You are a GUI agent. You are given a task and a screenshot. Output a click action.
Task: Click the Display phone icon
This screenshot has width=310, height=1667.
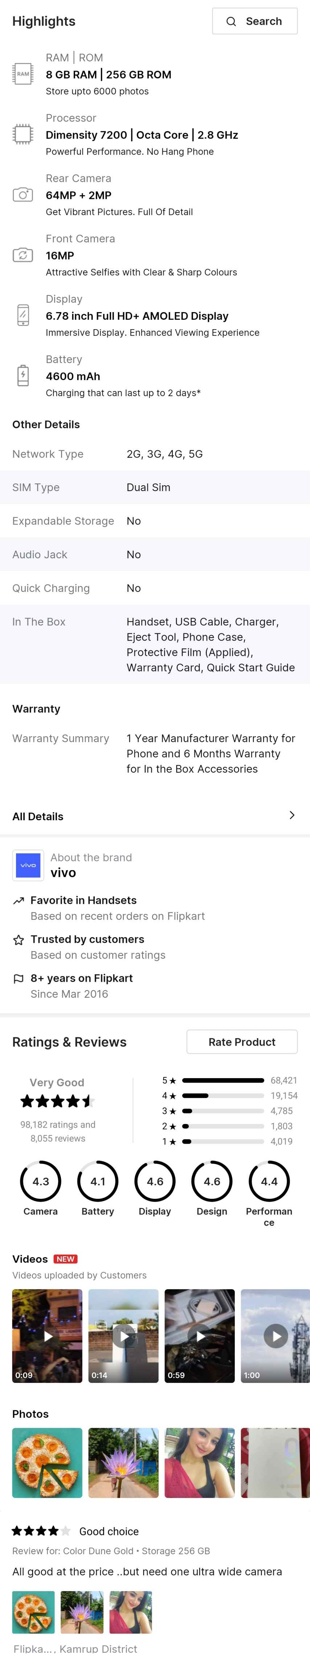(23, 315)
